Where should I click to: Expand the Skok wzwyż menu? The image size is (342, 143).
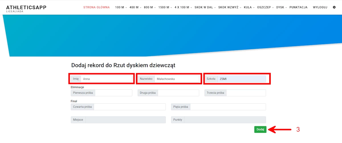[x=230, y=7]
